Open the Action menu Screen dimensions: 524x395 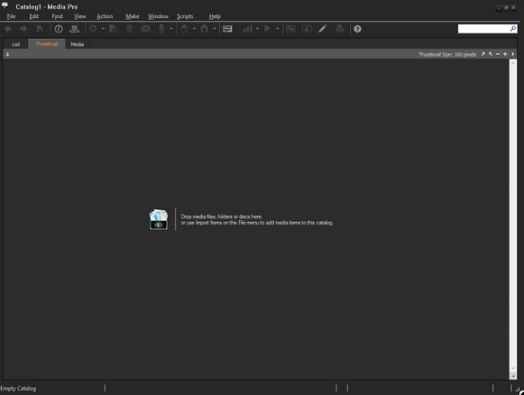pos(104,16)
